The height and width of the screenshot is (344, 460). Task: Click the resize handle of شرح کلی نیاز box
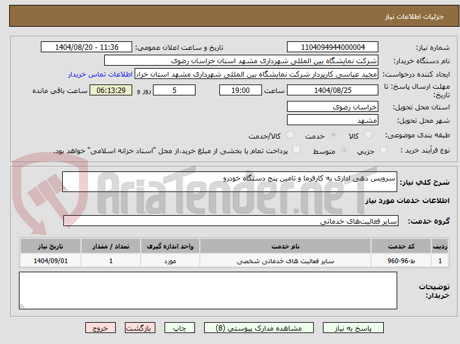coord(65,189)
